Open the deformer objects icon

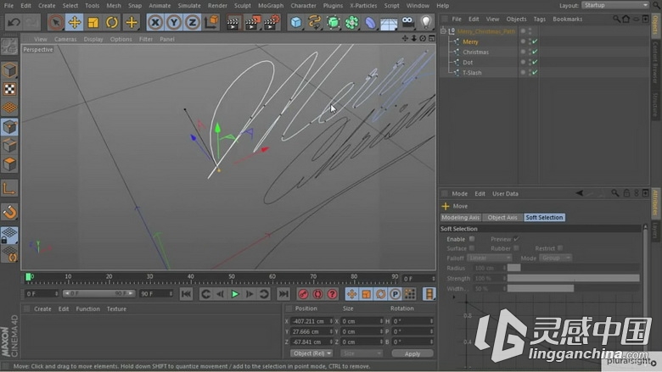point(370,22)
